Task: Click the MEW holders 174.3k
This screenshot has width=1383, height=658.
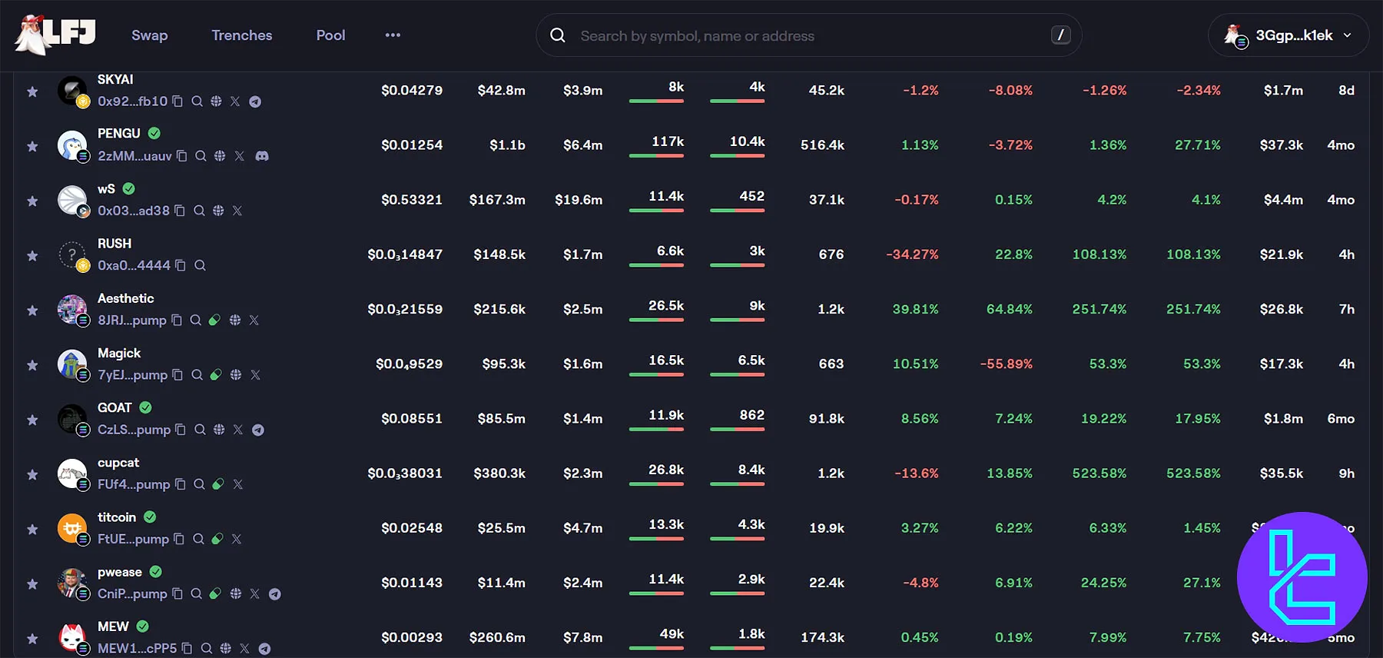Action: click(x=822, y=637)
